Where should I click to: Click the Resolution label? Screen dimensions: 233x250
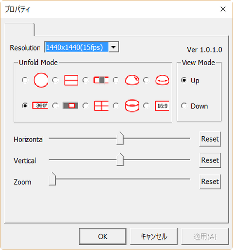(25, 48)
